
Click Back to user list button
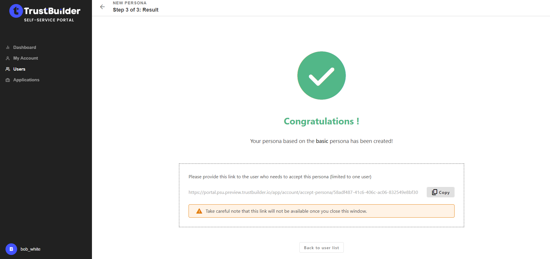click(x=321, y=248)
